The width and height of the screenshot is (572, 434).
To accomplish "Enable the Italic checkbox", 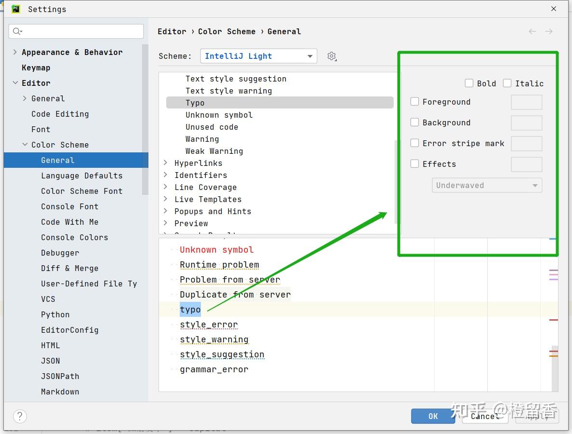I will 507,83.
